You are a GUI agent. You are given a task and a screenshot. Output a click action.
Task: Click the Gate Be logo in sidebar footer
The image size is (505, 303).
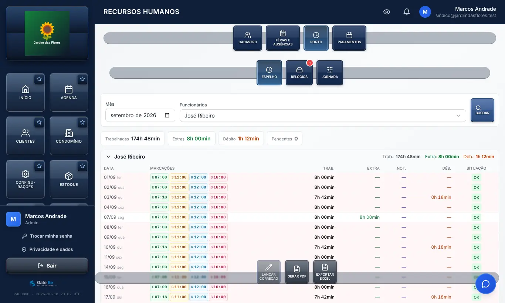(44, 283)
